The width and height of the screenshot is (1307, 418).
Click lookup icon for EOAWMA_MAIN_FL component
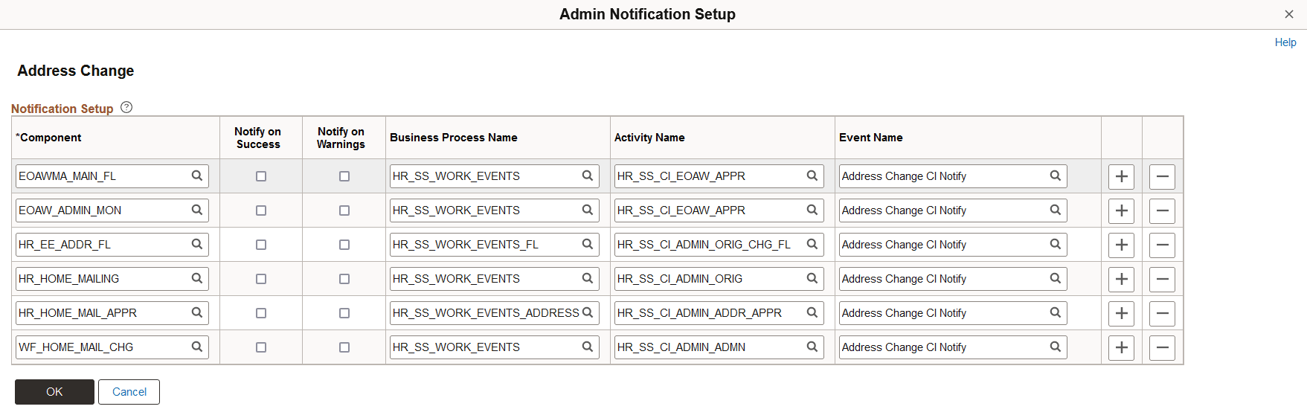pyautogui.click(x=197, y=176)
